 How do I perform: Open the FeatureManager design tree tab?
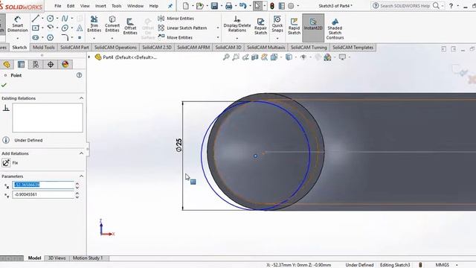(7, 64)
